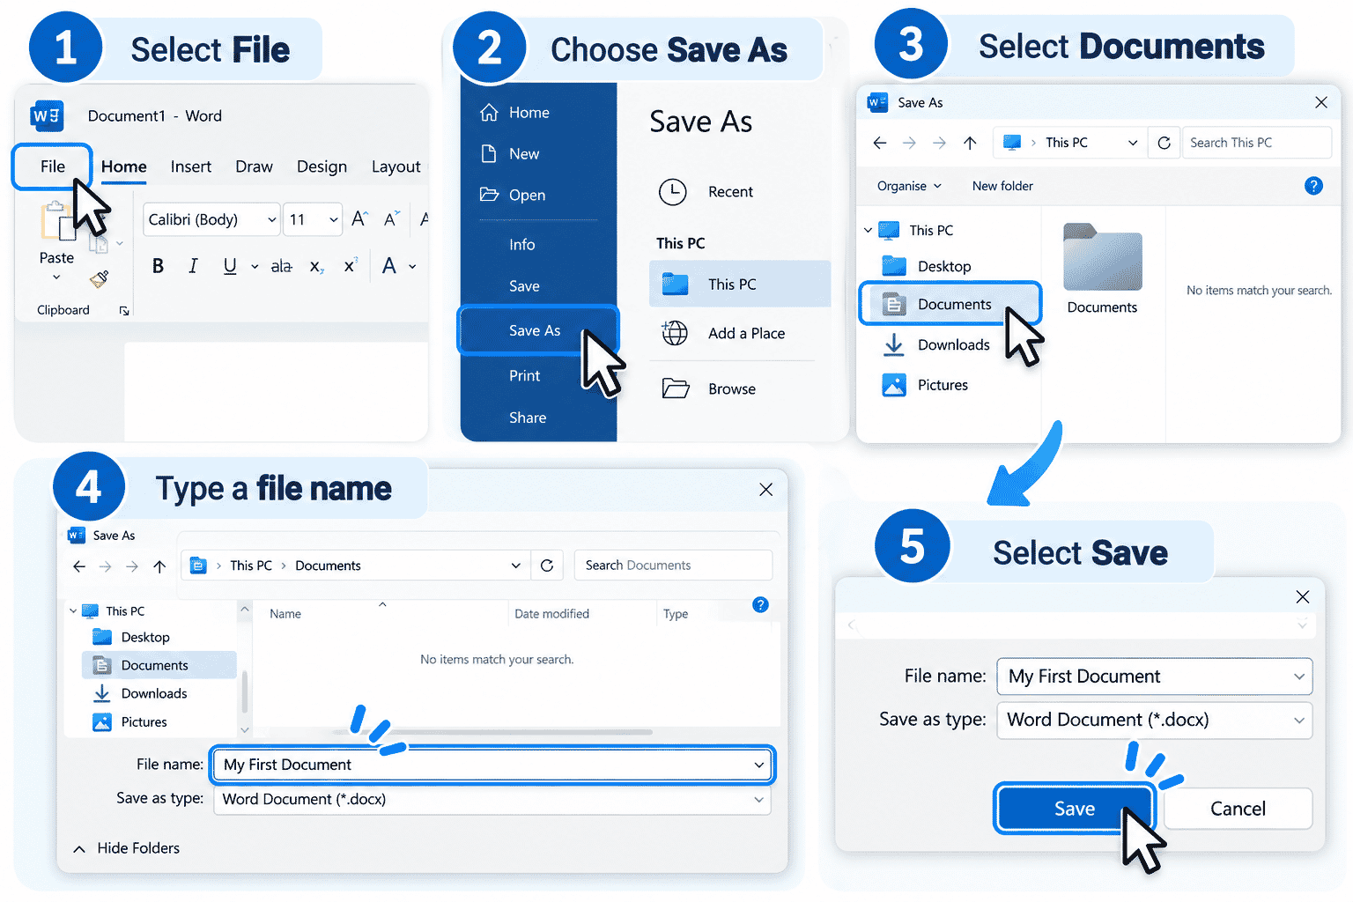The image size is (1353, 902).
Task: Select Downloads in step 3 tree
Action: point(936,344)
